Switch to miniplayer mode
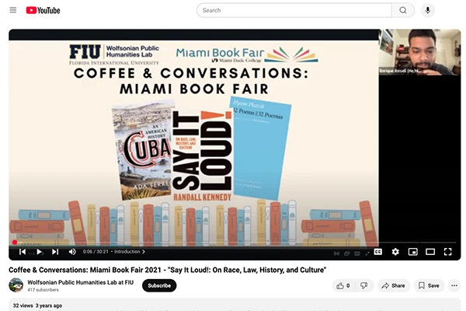 coord(413,252)
